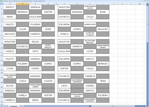
Task: Select cell G18 BLUSA MANGAS COMPRIDAS
Action: click(x=77, y=81)
